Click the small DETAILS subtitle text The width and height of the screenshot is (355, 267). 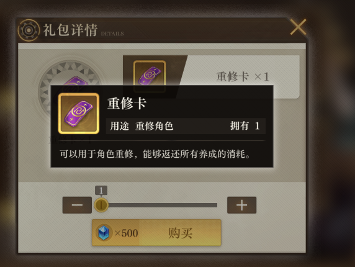click(112, 34)
